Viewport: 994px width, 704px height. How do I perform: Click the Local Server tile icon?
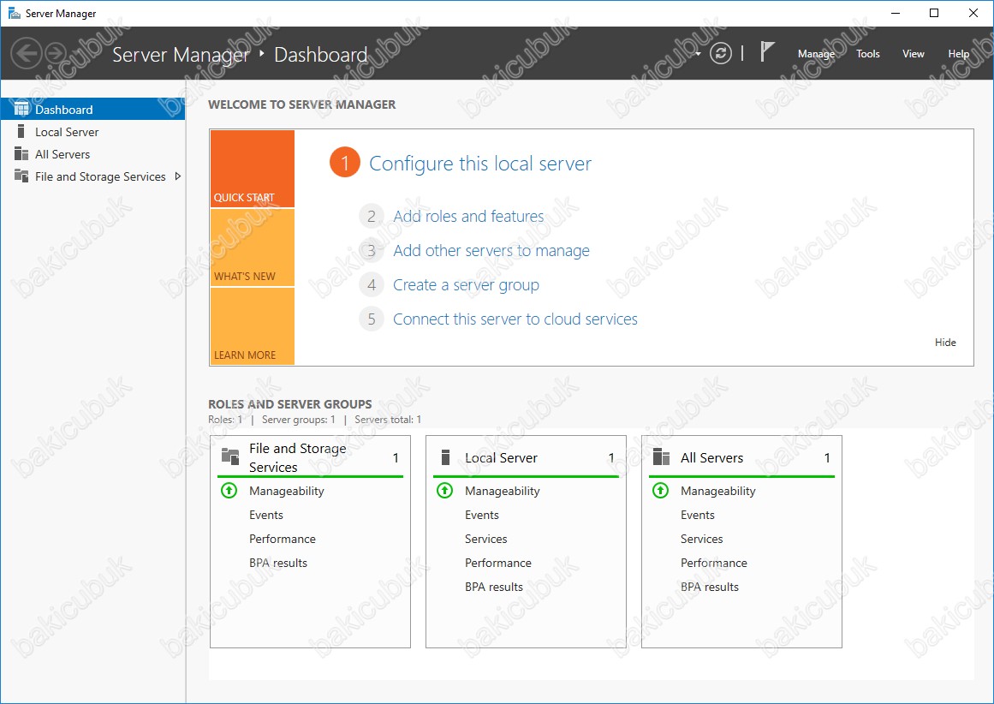(x=446, y=456)
